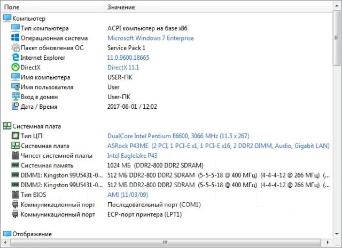
Task: Sort by the Значение column header
Action: pos(219,7)
